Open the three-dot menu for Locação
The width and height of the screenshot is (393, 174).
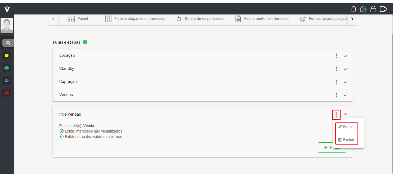[336, 56]
